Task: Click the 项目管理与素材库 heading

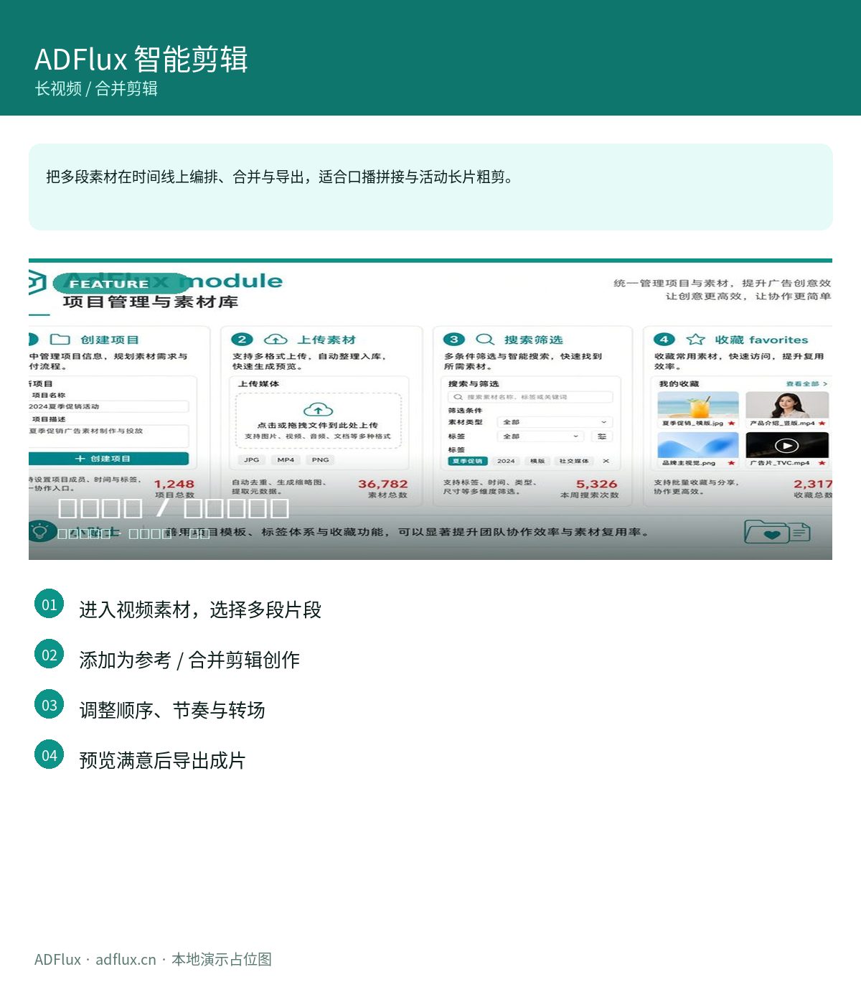Action: pyautogui.click(x=151, y=302)
